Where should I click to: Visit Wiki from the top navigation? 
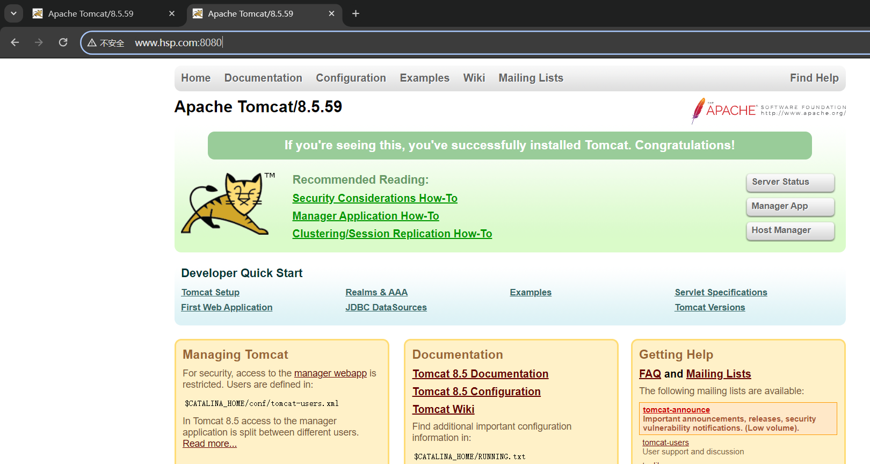coord(474,78)
